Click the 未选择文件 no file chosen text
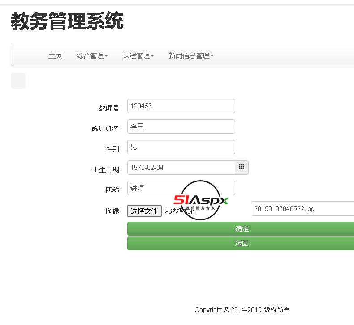The image size is (354, 325). (180, 211)
